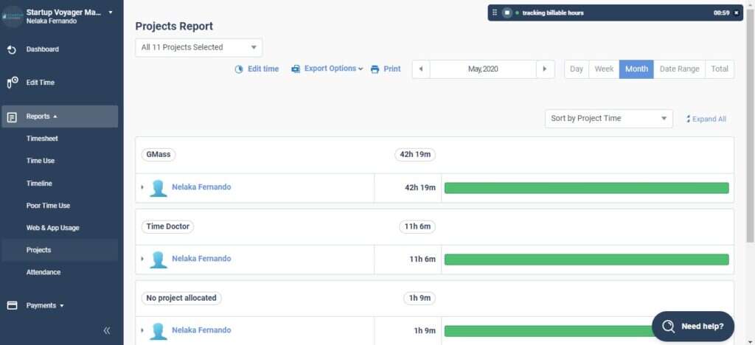Open the Sort by Project Time dropdown
Screen dimensions: 755x345
608,119
